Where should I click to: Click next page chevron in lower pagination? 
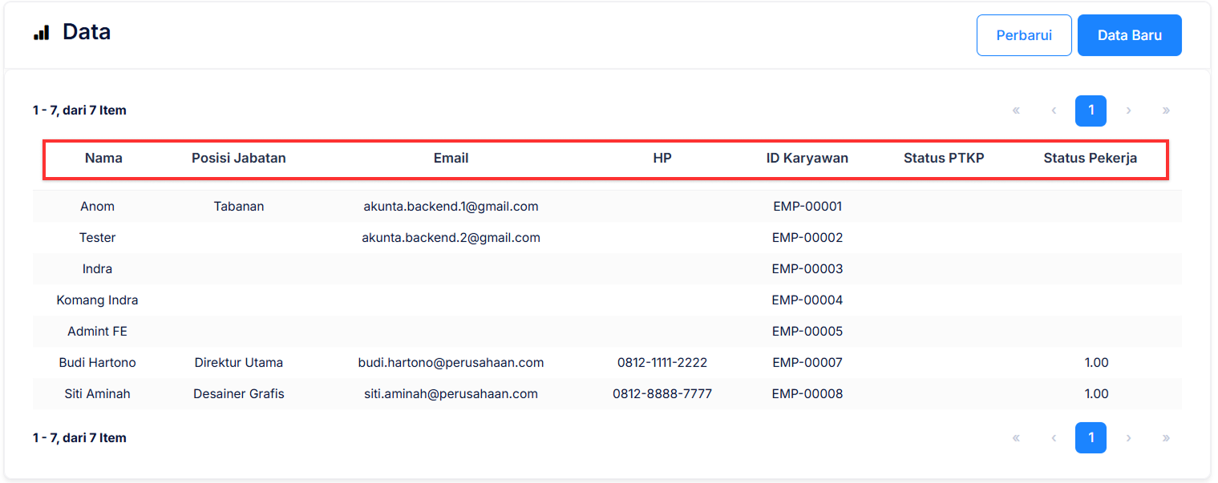click(1128, 438)
